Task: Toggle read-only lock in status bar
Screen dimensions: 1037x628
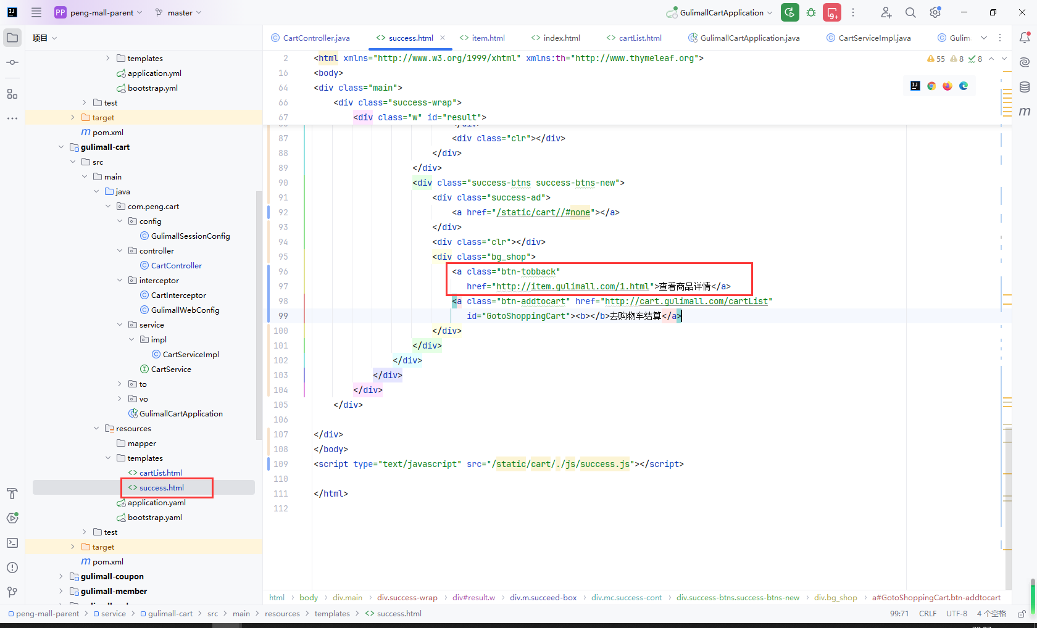Action: tap(1022, 614)
